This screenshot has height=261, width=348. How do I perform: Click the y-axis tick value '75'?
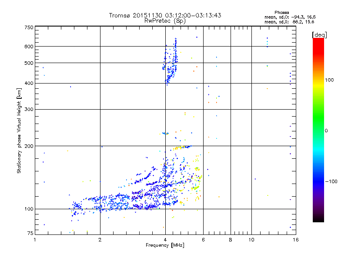tap(30, 233)
